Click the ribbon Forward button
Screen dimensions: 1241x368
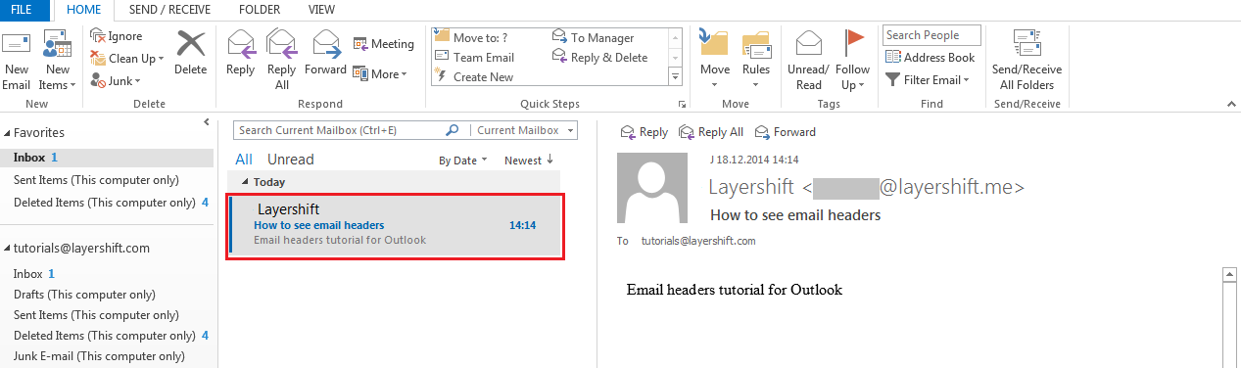(x=325, y=53)
